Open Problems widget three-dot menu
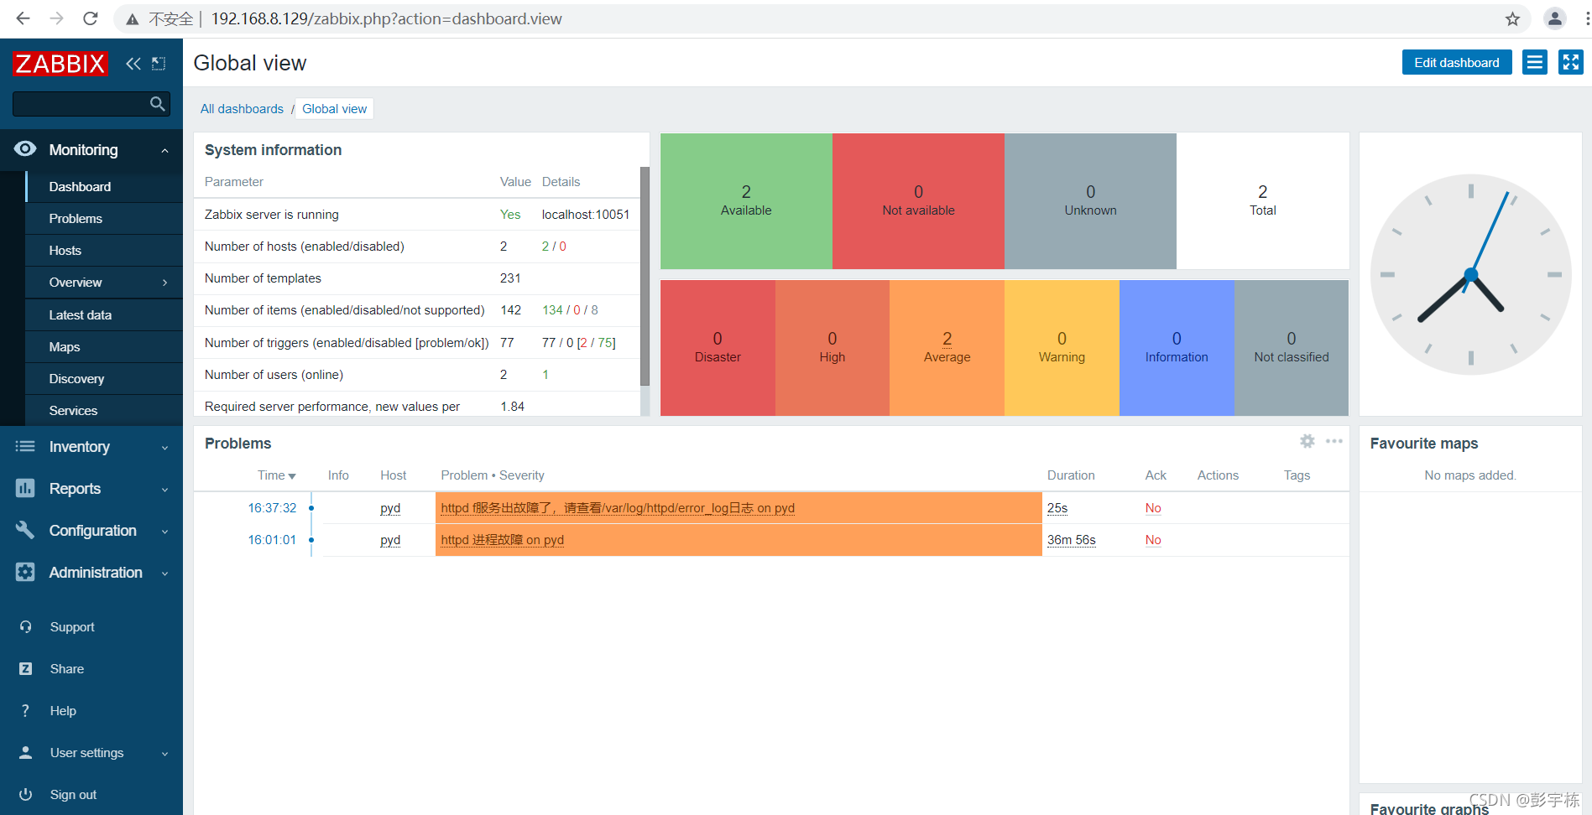Viewport: 1592px width, 815px height. [1334, 441]
